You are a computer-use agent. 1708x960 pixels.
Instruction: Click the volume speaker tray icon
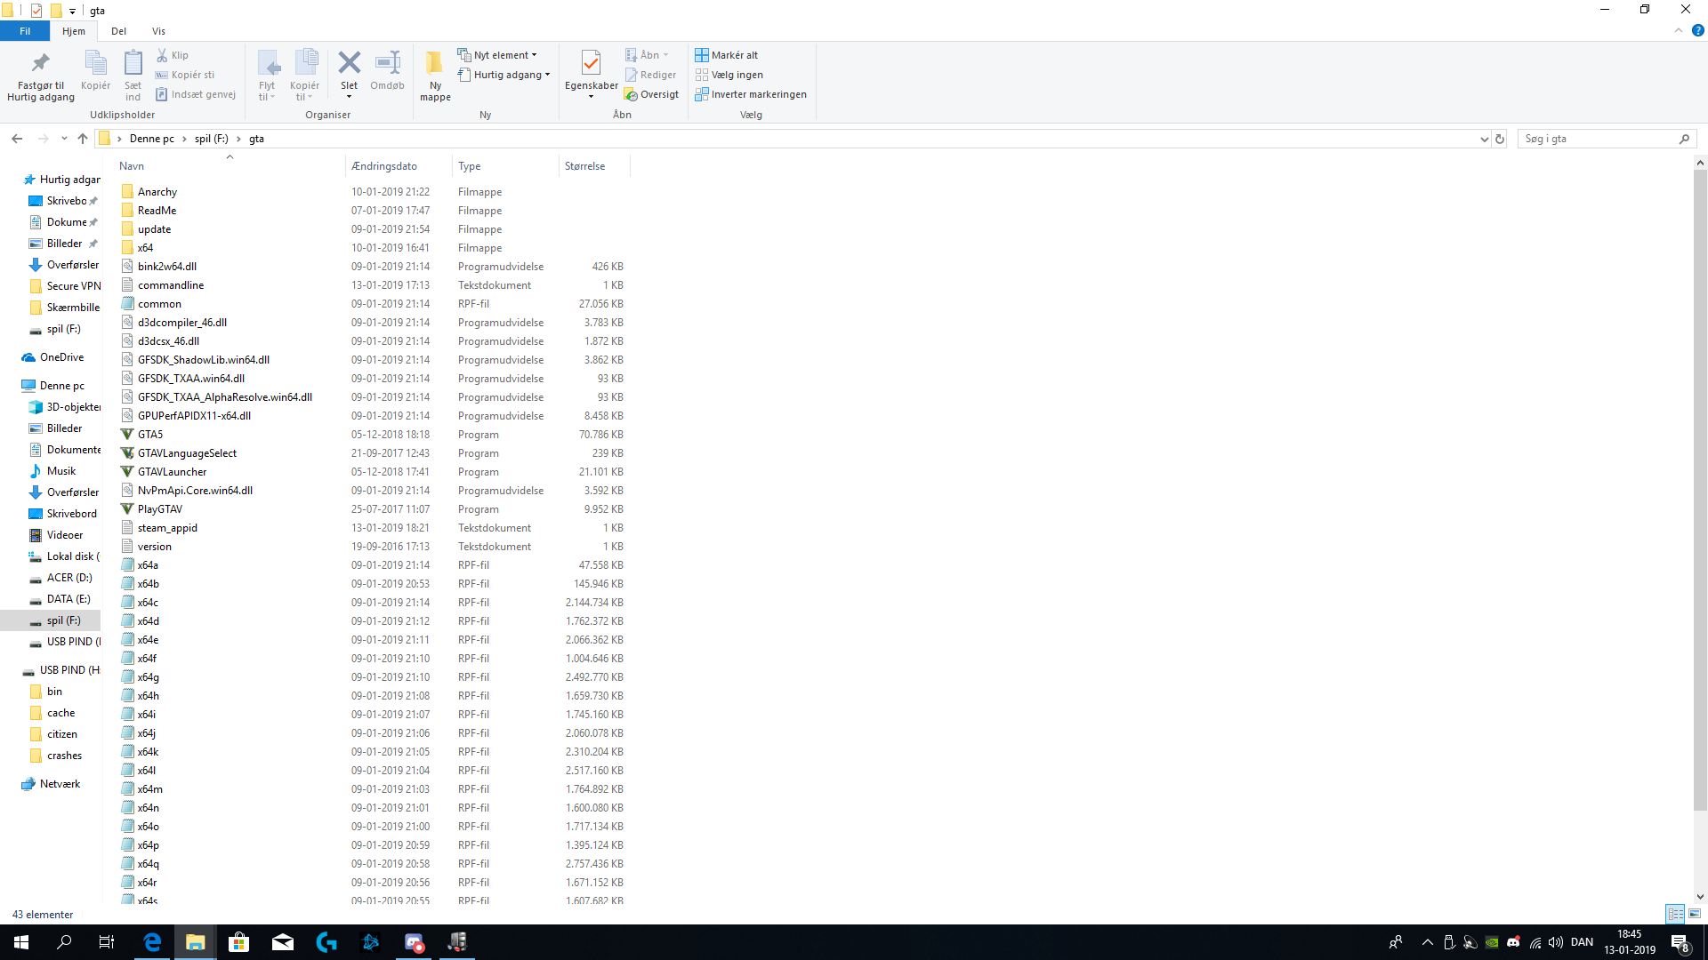click(1556, 942)
